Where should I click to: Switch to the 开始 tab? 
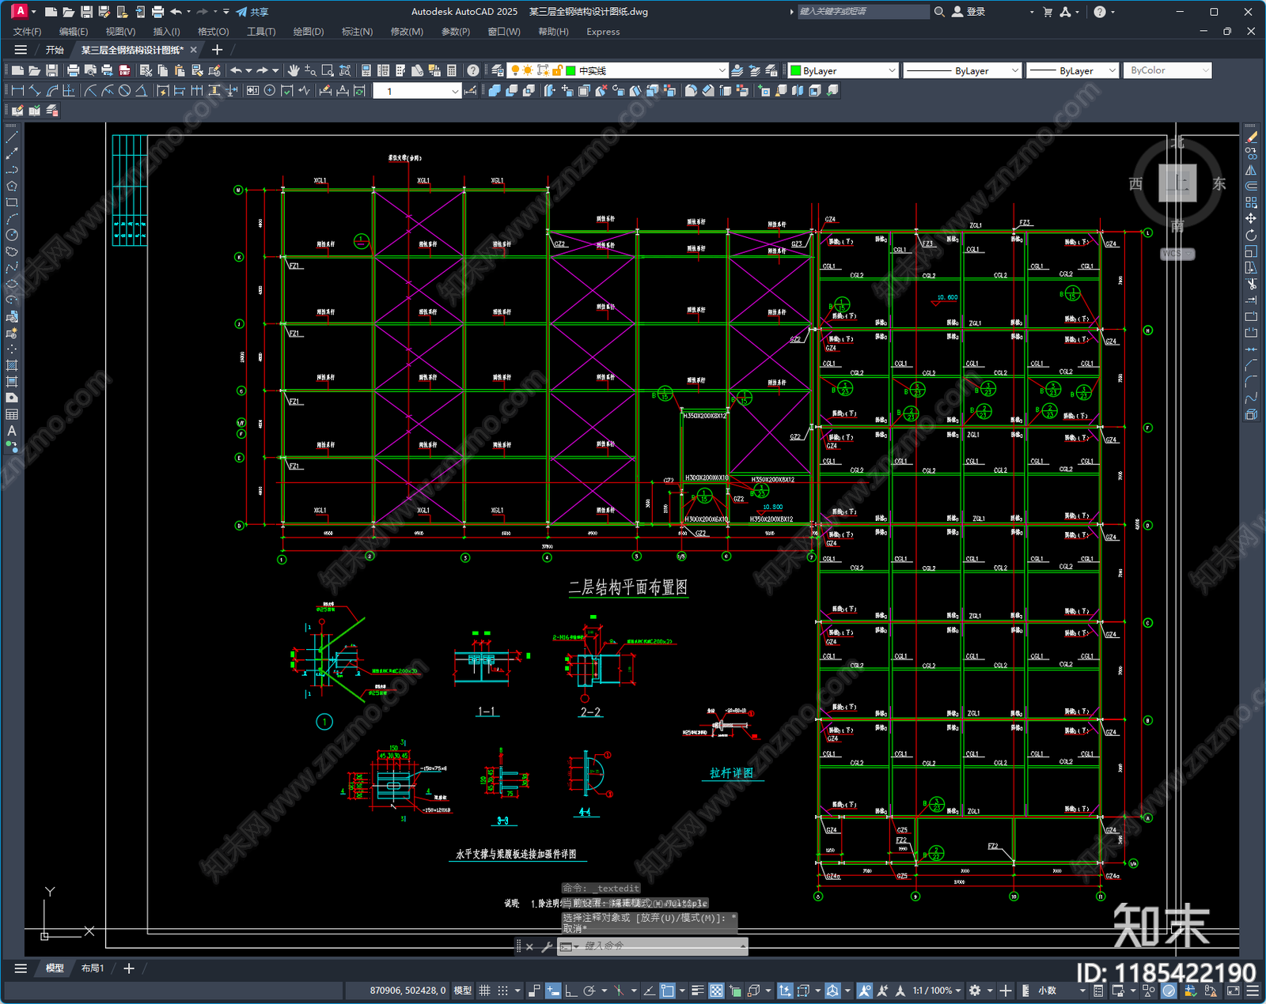click(x=55, y=50)
